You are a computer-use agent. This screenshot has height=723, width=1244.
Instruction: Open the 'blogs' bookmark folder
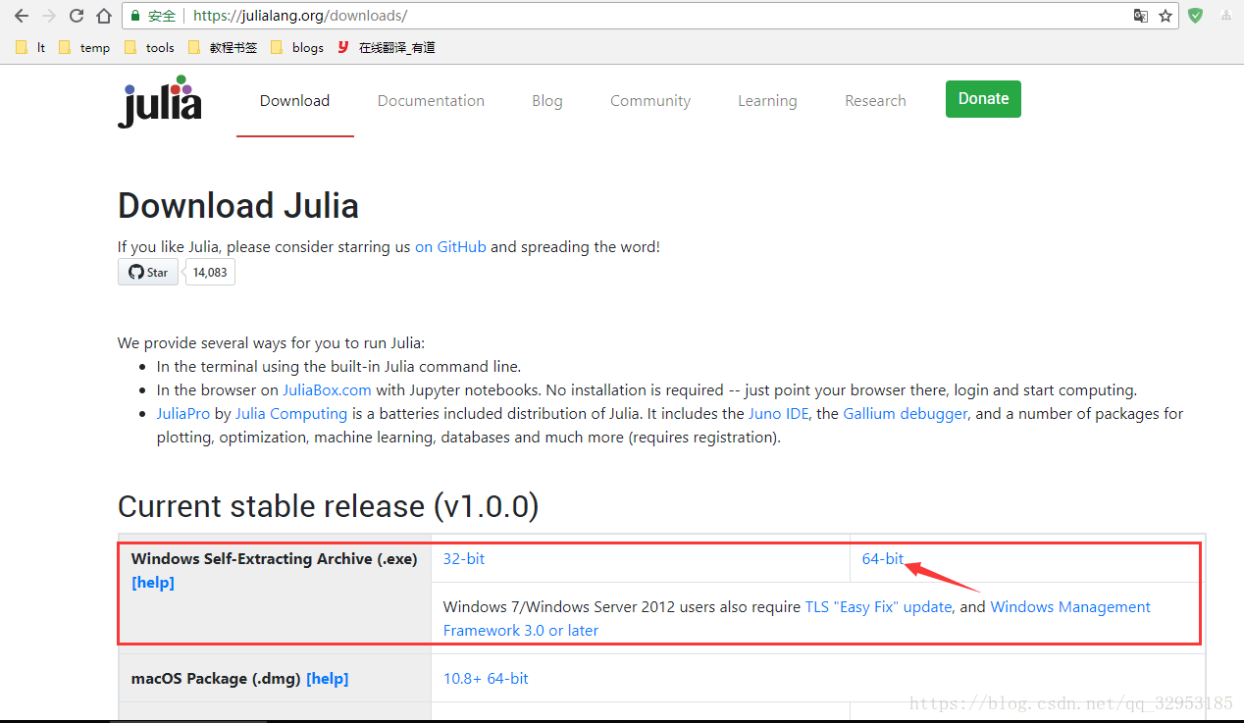297,47
